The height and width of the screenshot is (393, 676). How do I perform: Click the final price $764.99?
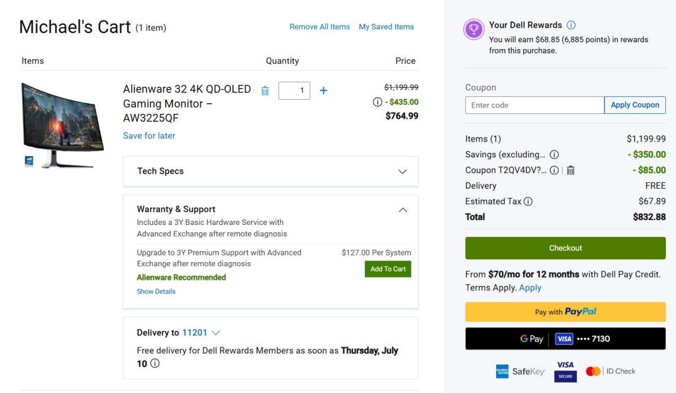pyautogui.click(x=402, y=116)
